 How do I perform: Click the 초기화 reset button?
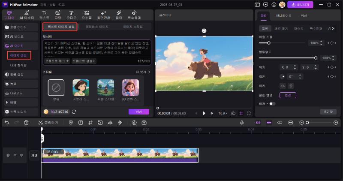(x=328, y=112)
